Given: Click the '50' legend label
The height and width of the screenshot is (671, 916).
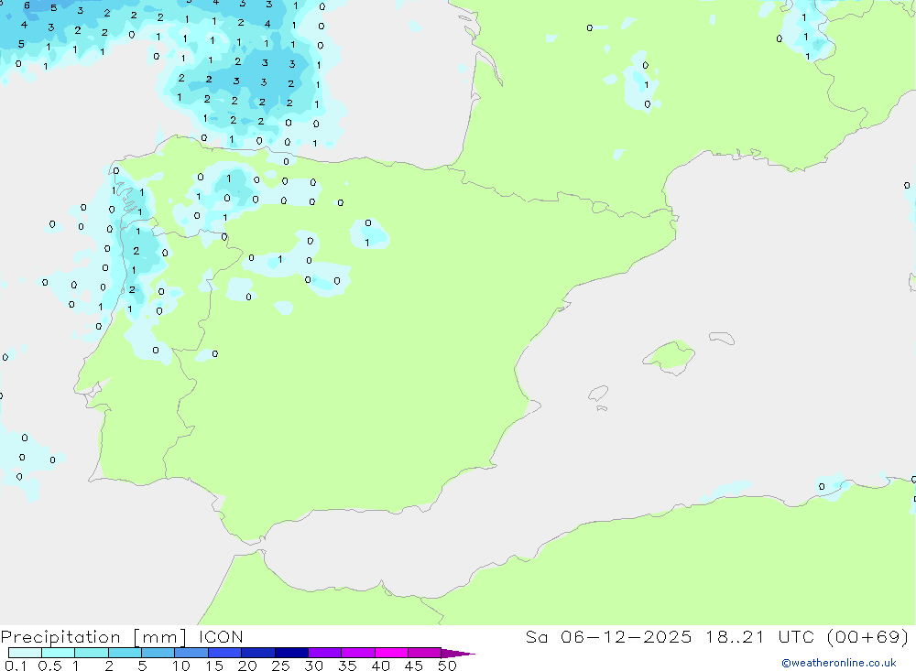Looking at the screenshot, I should 448,666.
